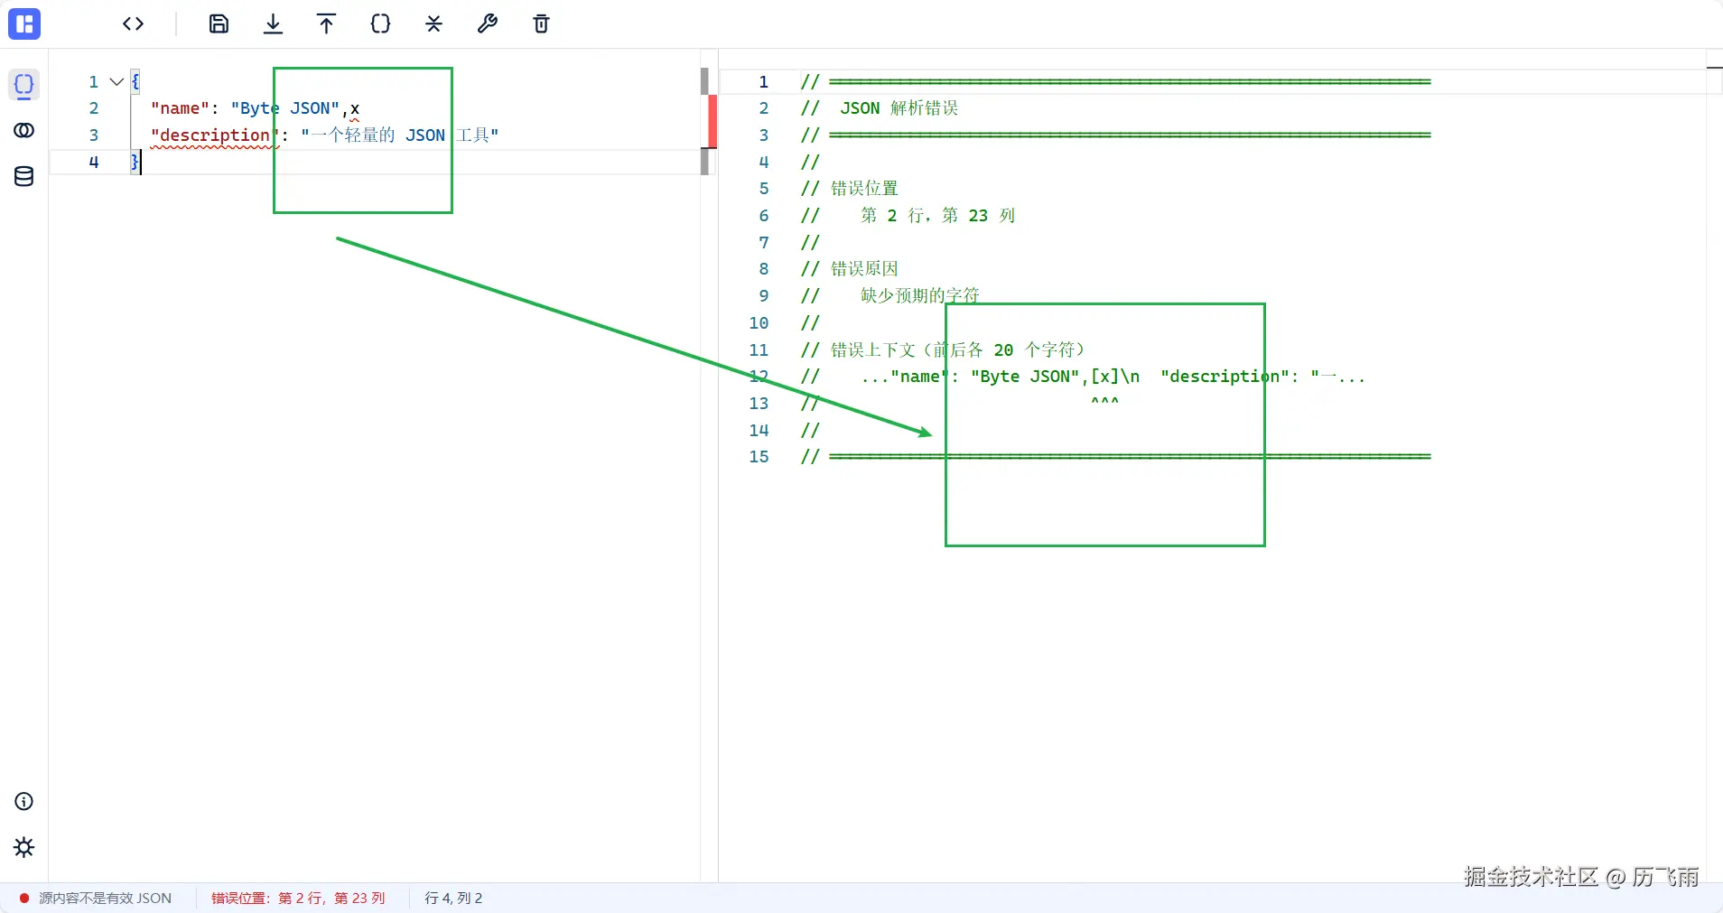Image resolution: width=1723 pixels, height=913 pixels.
Task: Click the error position text in status bar
Action: coord(298,899)
